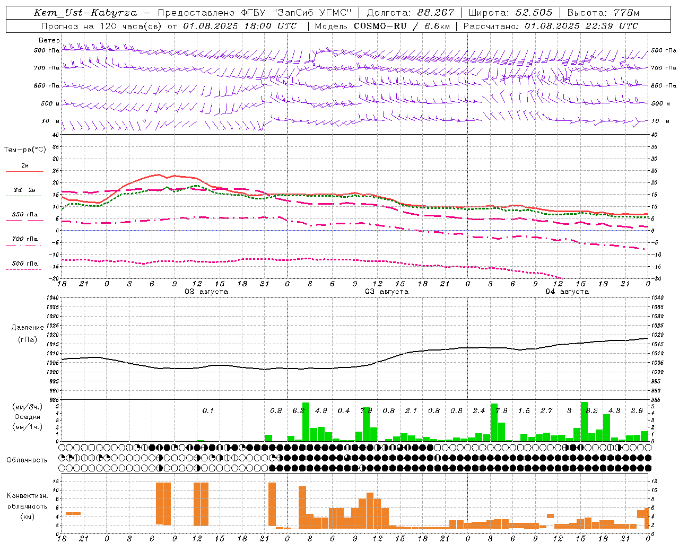Click the precipitation total 2.7
The width and height of the screenshot is (679, 543).
pos(546,410)
